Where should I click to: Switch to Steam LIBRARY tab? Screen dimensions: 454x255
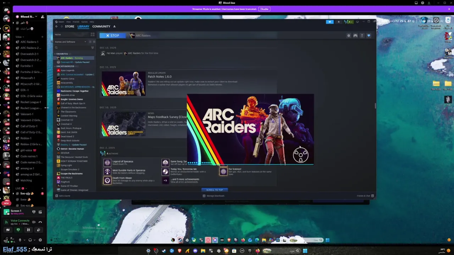click(83, 26)
